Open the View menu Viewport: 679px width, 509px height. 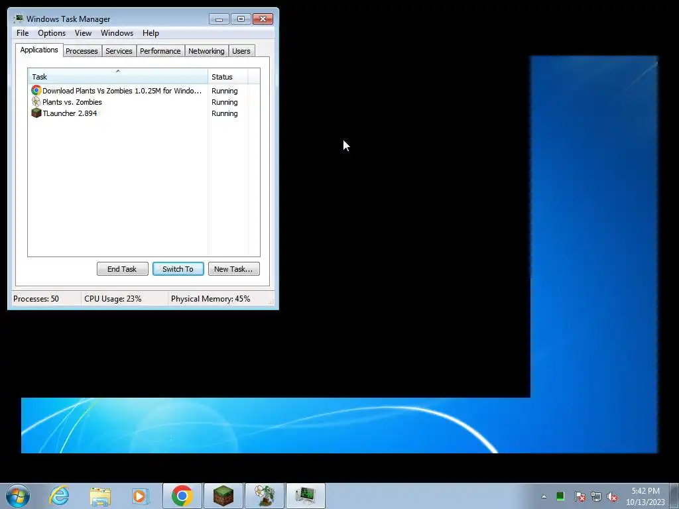point(83,33)
